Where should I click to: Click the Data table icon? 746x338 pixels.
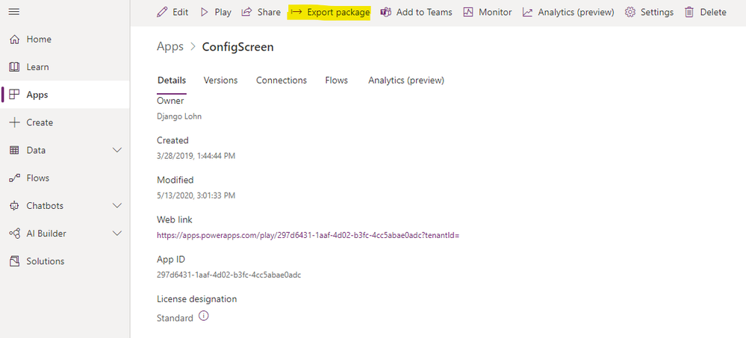pos(14,150)
